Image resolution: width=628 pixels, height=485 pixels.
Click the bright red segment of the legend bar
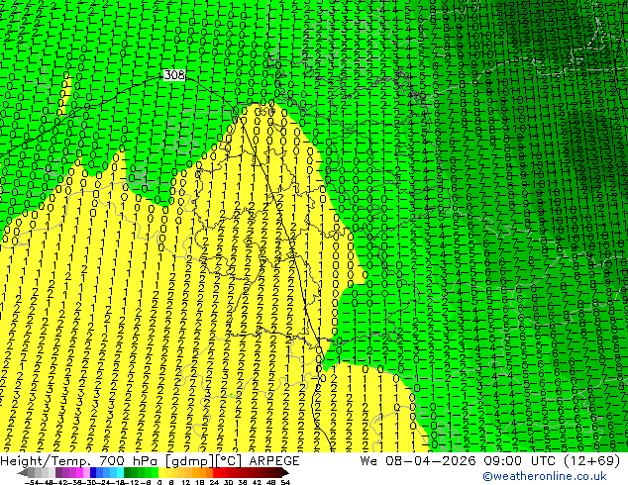pyautogui.click(x=216, y=472)
